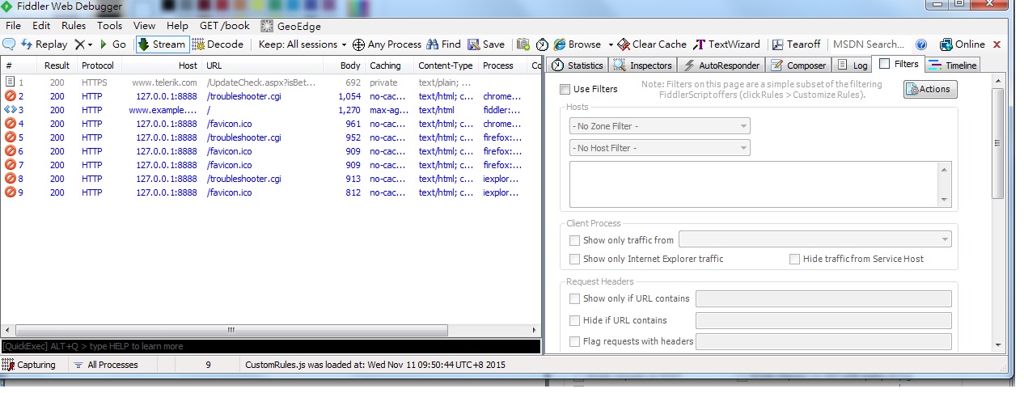This screenshot has height=393, width=1024.
Task: Switch to the Composer tab
Action: pyautogui.click(x=799, y=65)
